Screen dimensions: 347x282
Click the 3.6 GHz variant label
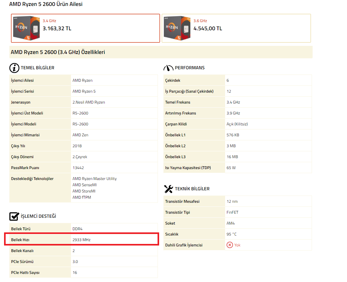[x=200, y=21]
